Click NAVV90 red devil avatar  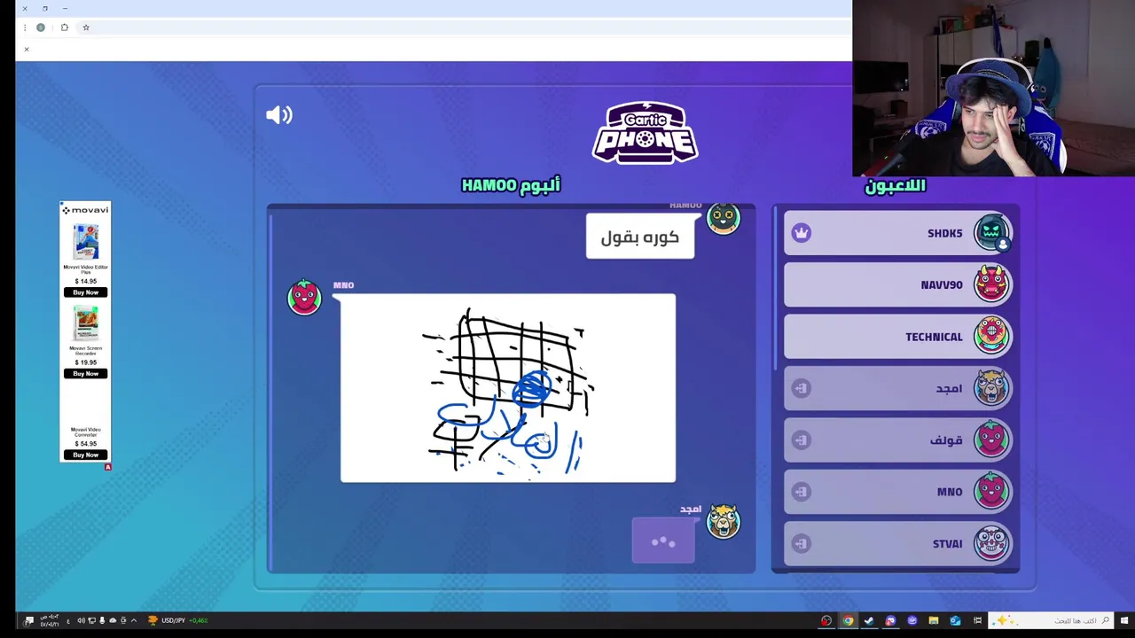click(991, 284)
